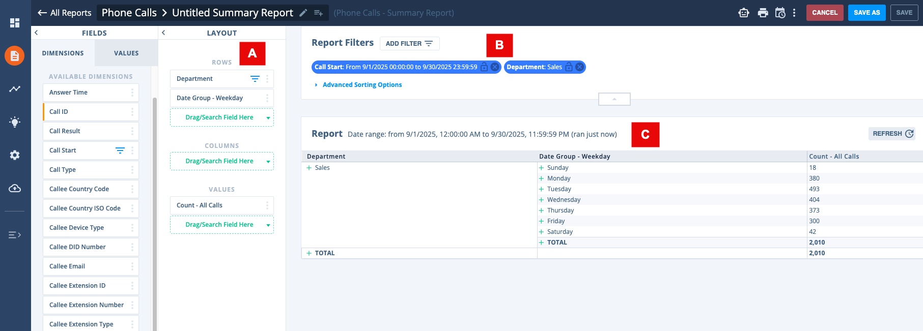Open the header three-dot more options menu
923x331 pixels.
pos(794,13)
